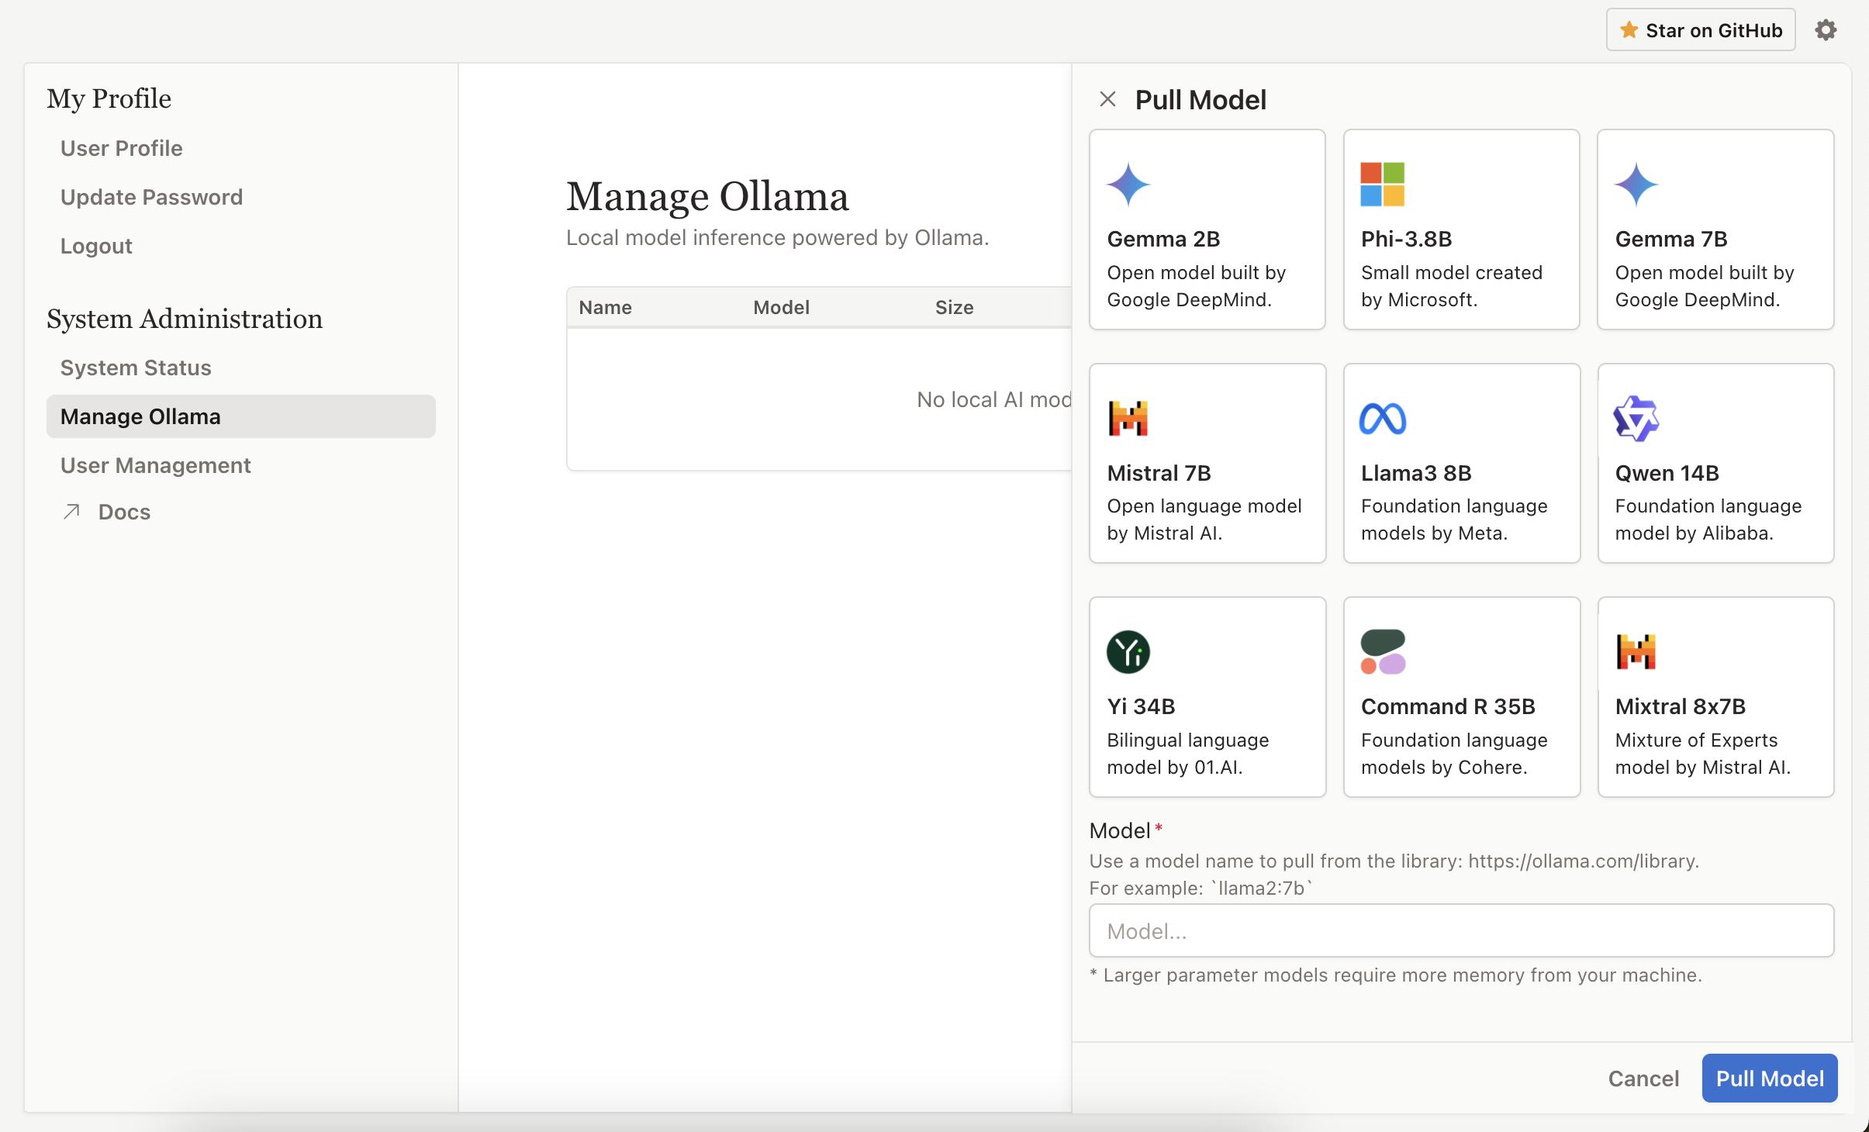Viewport: 1869px width, 1132px height.
Task: Click the required Model field label
Action: click(1126, 830)
